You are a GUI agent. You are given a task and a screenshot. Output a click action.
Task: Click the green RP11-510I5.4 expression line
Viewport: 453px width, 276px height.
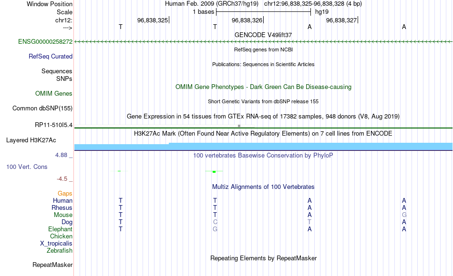click(x=263, y=128)
